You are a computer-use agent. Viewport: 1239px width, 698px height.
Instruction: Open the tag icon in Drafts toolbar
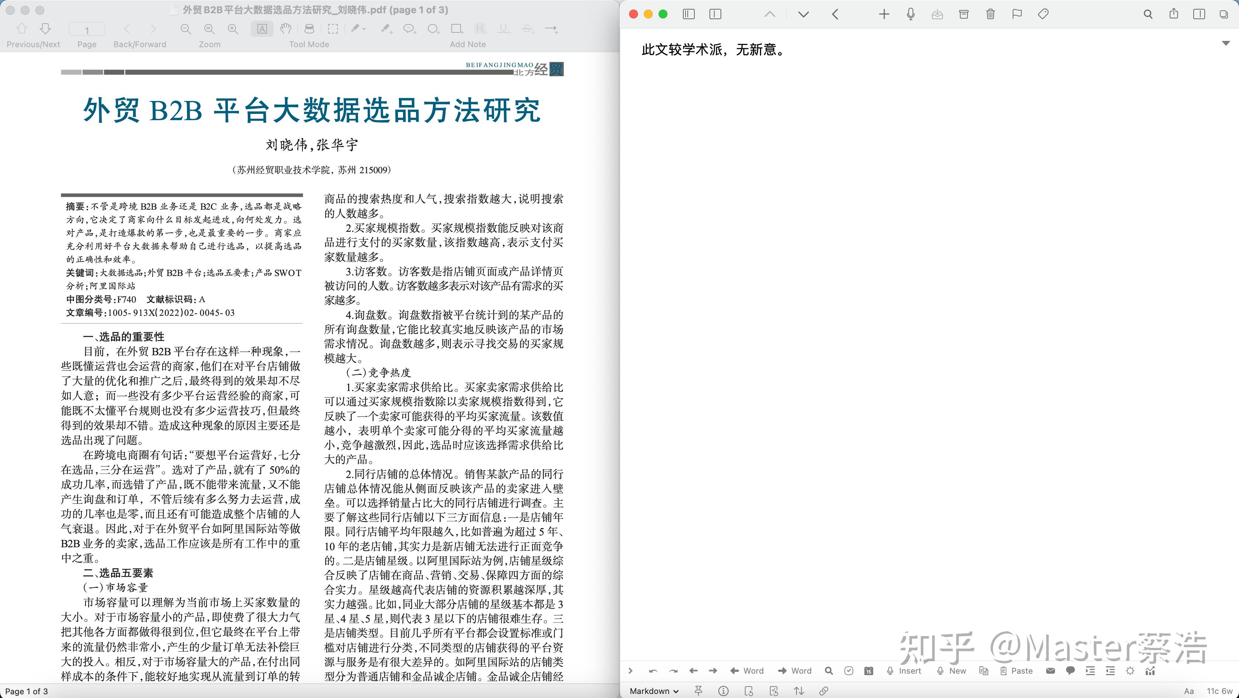(x=1043, y=14)
